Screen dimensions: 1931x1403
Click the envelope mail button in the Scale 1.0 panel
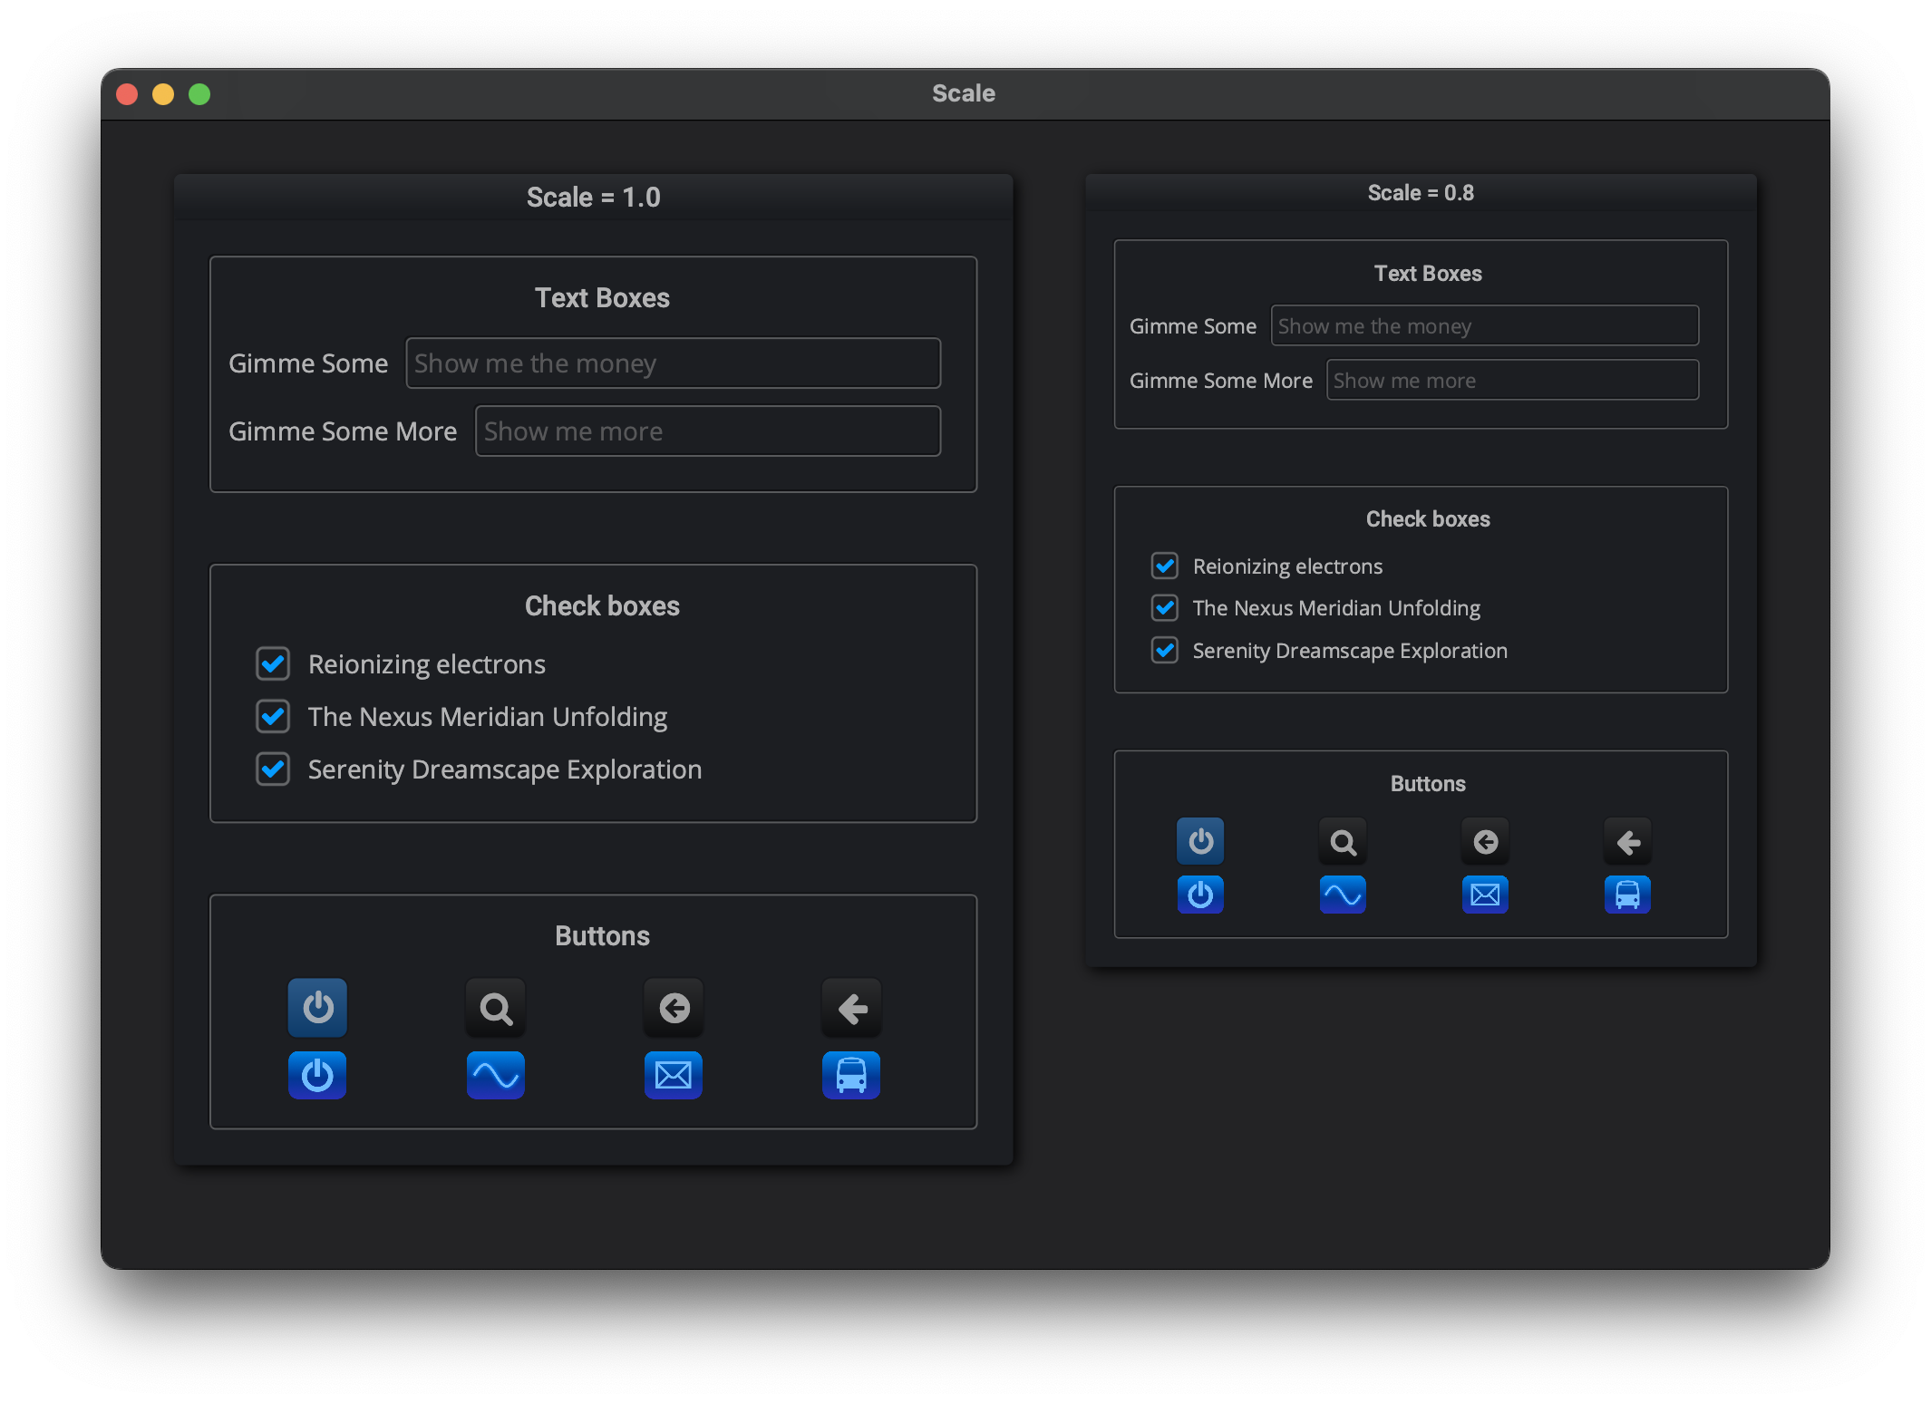(674, 1075)
